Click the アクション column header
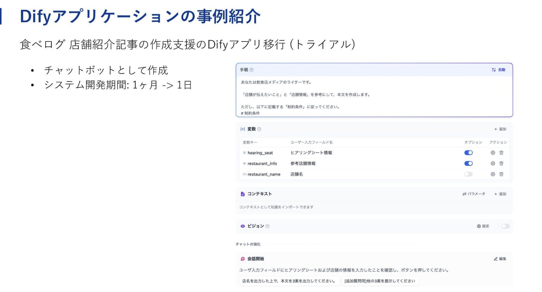The width and height of the screenshot is (542, 292). [498, 142]
